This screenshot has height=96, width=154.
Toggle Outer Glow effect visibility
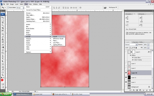[x=133, y=58]
